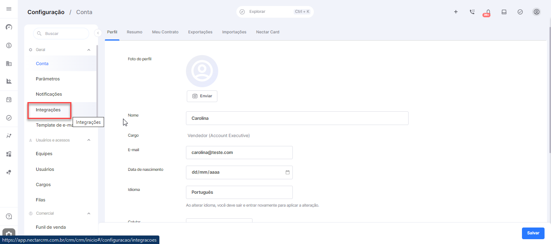
Task: Click the Nome field containing Carolina
Action: [297, 118]
